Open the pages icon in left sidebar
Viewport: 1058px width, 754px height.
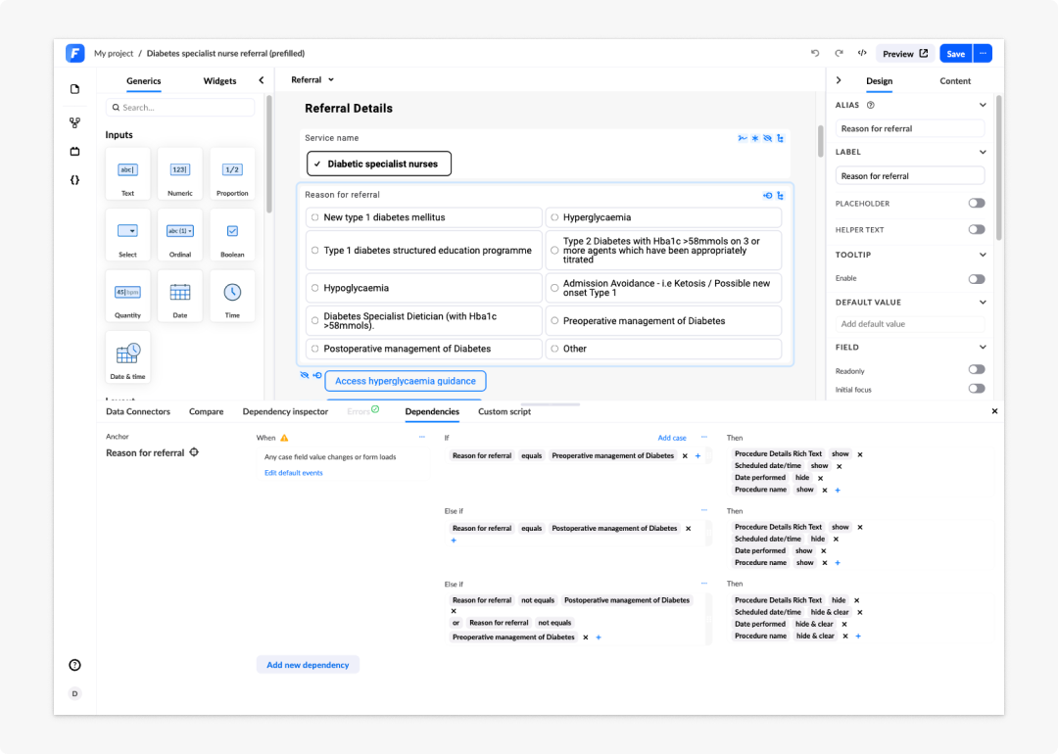[x=74, y=89]
